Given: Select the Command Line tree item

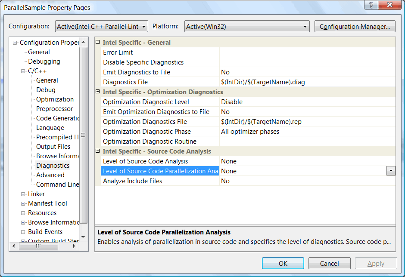Looking at the screenshot, I should pos(57,185).
